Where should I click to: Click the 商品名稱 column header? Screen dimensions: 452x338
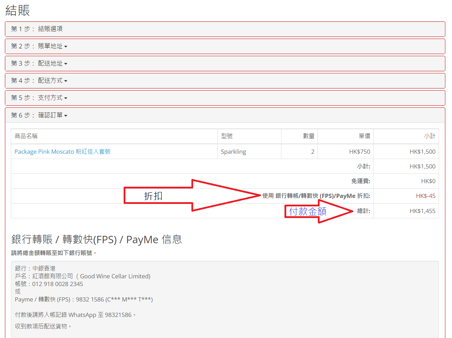[26, 136]
